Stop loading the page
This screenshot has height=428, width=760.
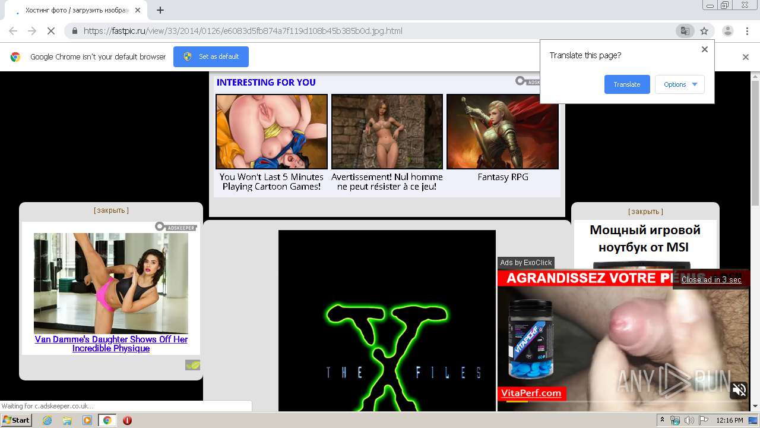[51, 31]
